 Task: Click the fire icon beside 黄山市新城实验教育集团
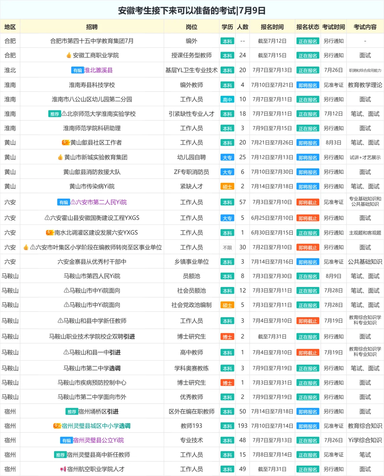60,157
